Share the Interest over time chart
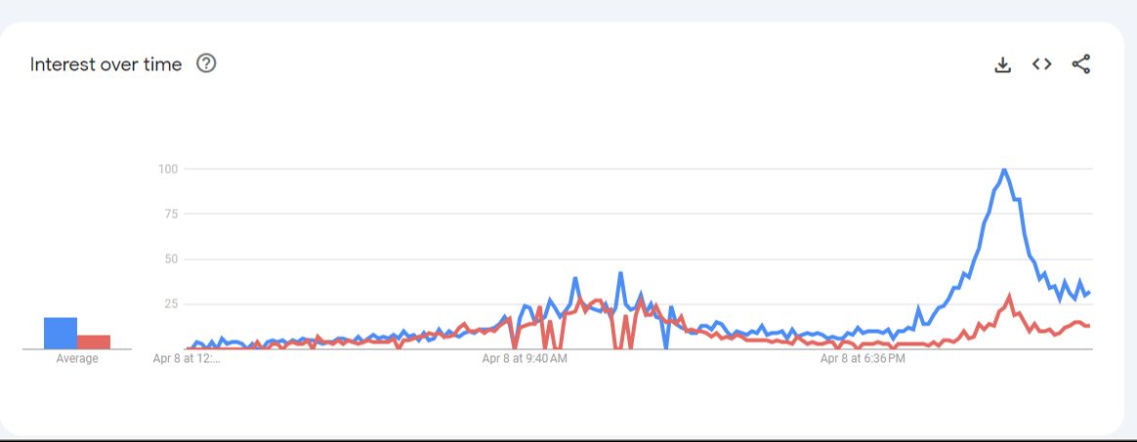The height and width of the screenshot is (442, 1137). tap(1080, 64)
